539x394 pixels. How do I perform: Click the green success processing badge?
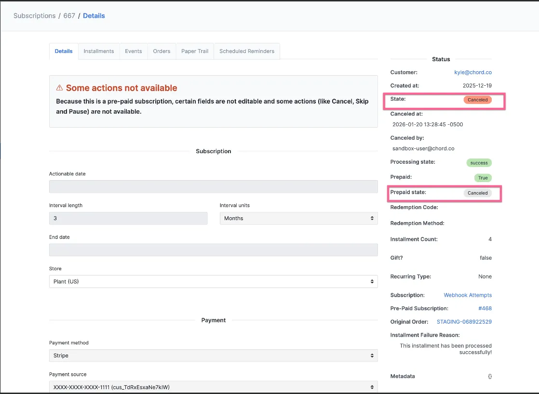coord(479,163)
